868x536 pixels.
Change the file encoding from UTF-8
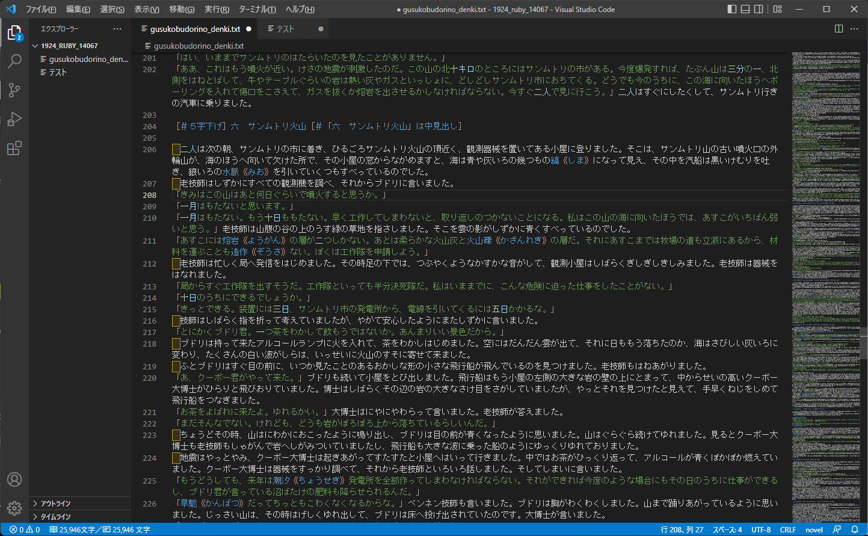[x=761, y=530]
